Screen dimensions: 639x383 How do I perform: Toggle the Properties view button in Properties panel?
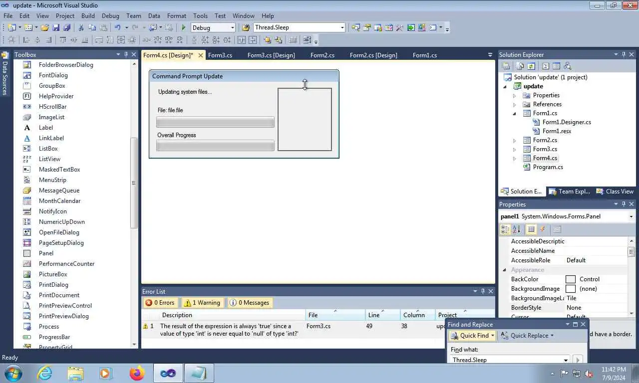(x=531, y=229)
